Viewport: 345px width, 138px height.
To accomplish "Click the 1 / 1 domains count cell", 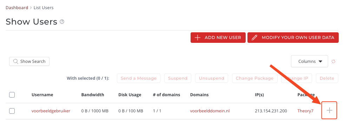I will 157,111.
